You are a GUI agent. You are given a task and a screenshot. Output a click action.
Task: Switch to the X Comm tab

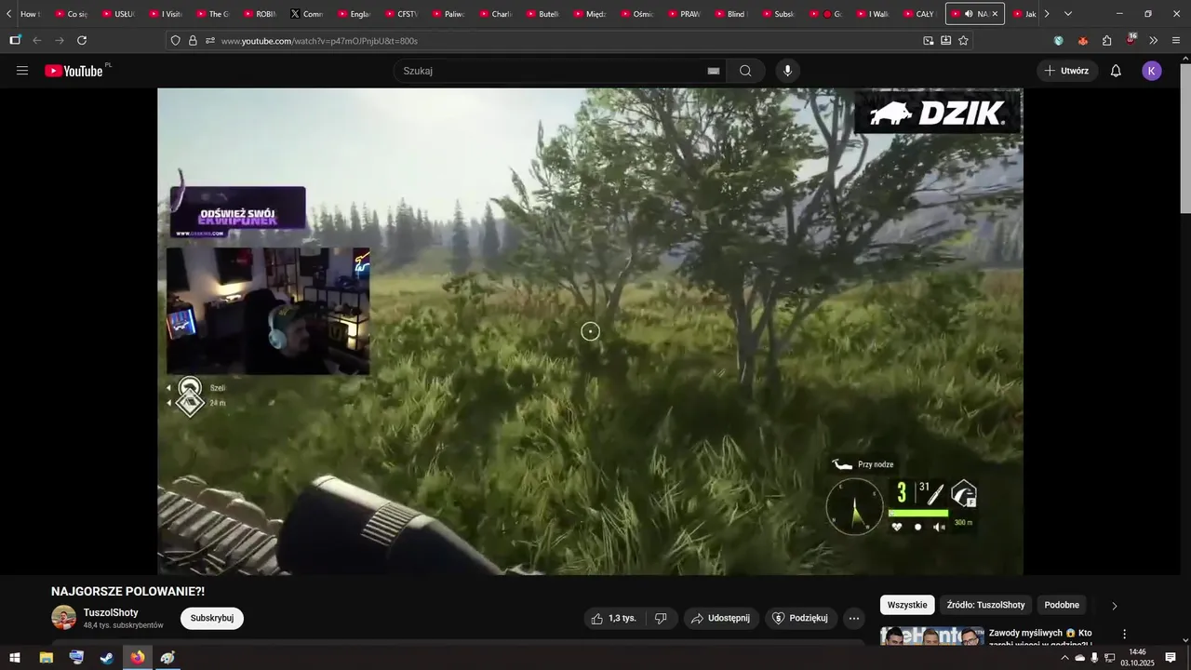coord(308,14)
